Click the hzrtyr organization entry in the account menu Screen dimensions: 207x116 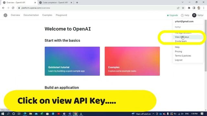pos(178,27)
